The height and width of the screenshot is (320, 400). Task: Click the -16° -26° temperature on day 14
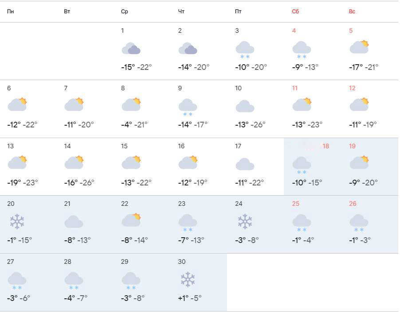click(x=79, y=182)
